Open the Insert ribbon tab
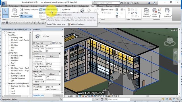 42,6
